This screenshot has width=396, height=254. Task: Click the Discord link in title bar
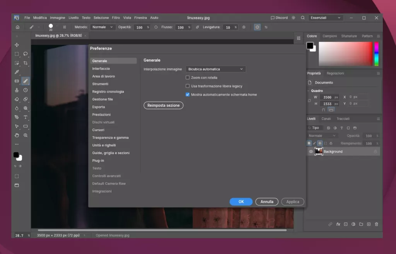[279, 18]
